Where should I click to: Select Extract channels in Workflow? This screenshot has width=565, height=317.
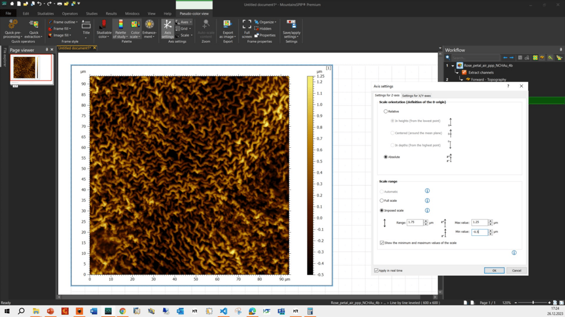(x=481, y=73)
